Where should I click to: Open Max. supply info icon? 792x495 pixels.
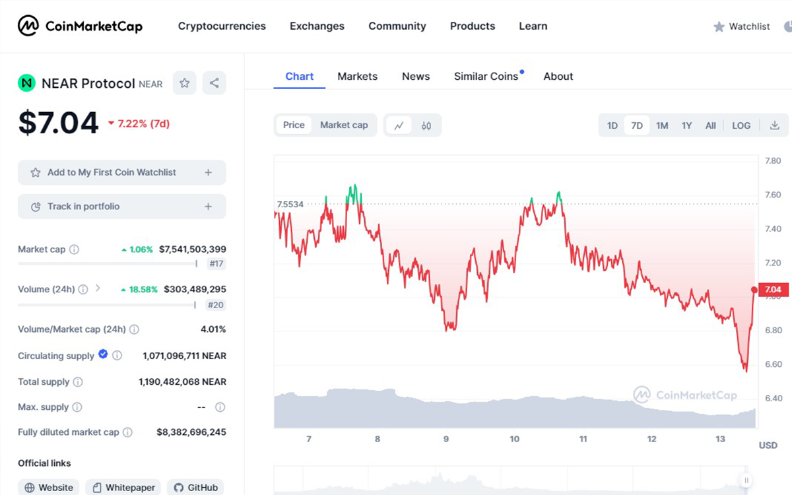[77, 407]
